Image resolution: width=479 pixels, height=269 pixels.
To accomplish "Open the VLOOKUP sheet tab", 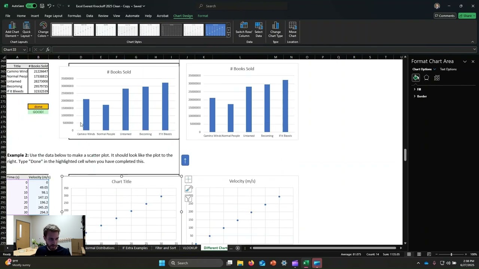I will click(190, 248).
